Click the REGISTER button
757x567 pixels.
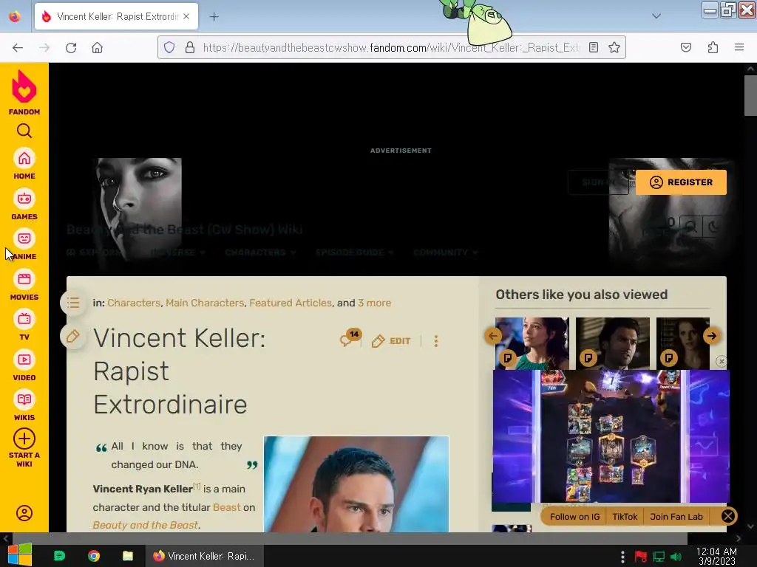pyautogui.click(x=681, y=182)
